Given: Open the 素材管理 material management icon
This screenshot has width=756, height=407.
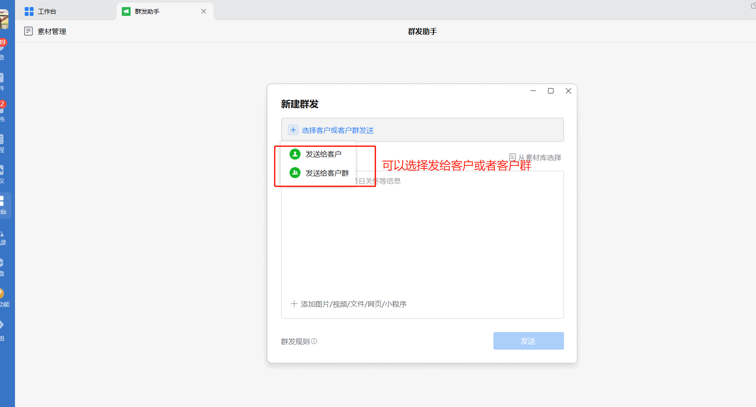Looking at the screenshot, I should [28, 31].
